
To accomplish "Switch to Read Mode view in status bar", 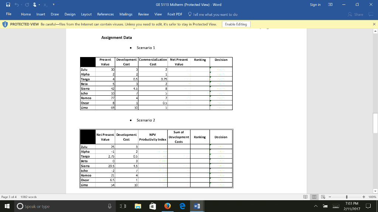I will click(x=306, y=197).
